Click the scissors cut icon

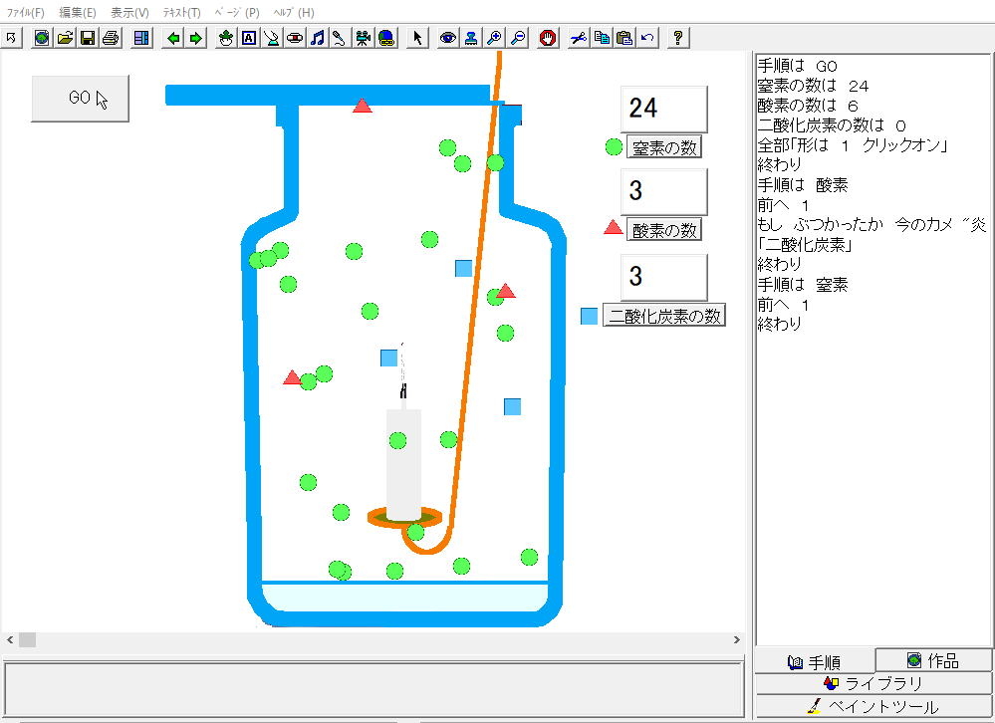tap(579, 38)
